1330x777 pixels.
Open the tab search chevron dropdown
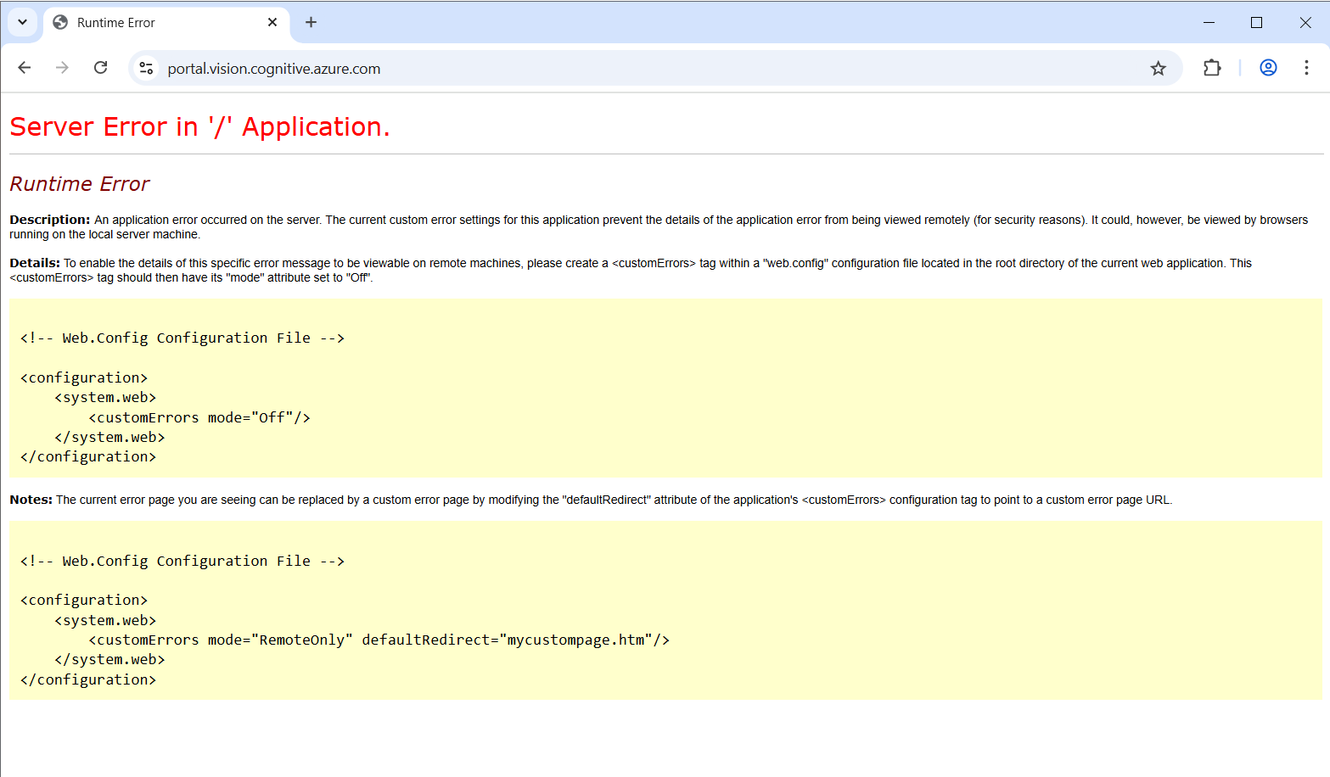(22, 22)
